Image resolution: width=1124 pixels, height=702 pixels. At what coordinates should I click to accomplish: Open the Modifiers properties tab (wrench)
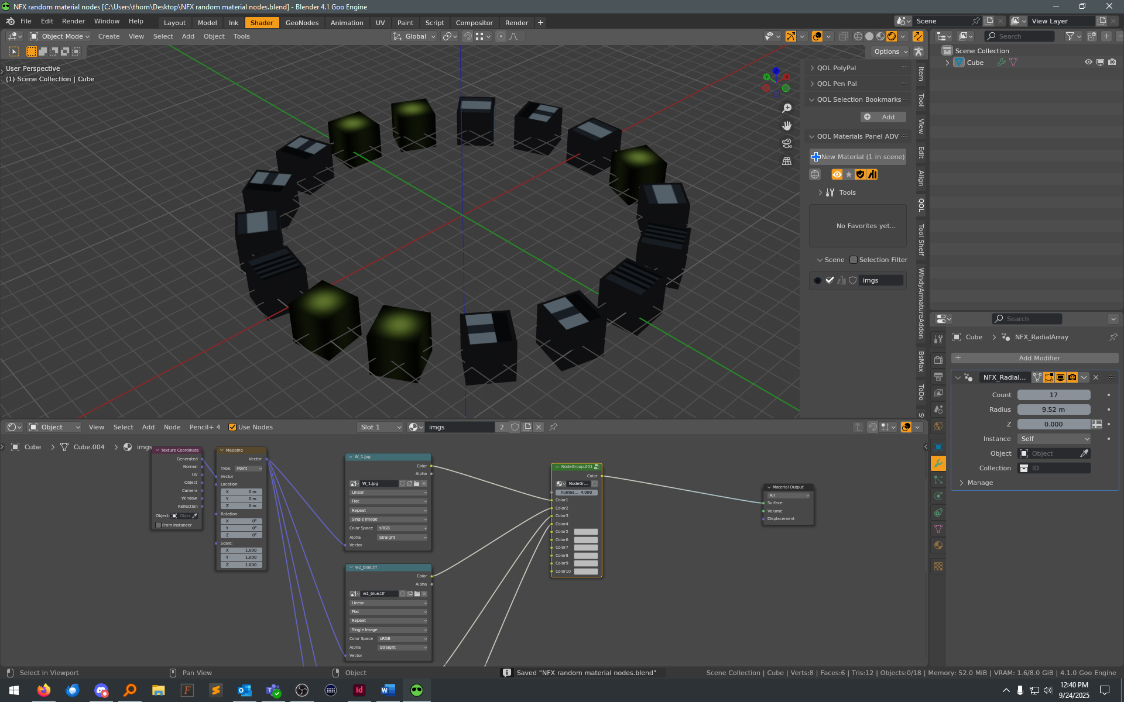(938, 463)
